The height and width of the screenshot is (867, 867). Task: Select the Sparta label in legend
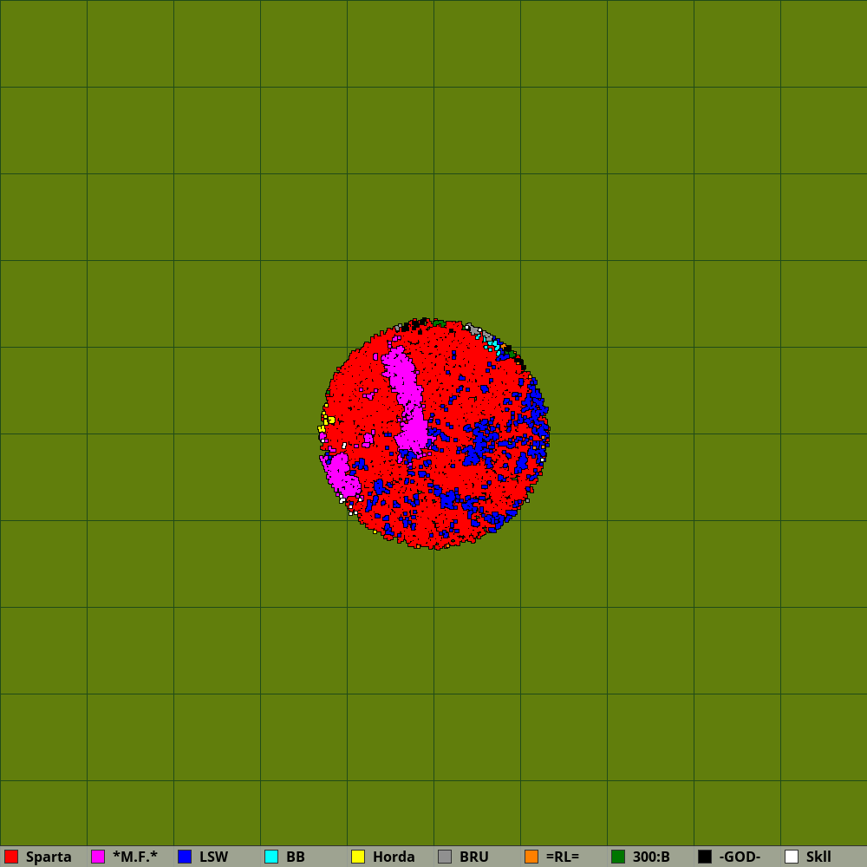pyautogui.click(x=49, y=857)
